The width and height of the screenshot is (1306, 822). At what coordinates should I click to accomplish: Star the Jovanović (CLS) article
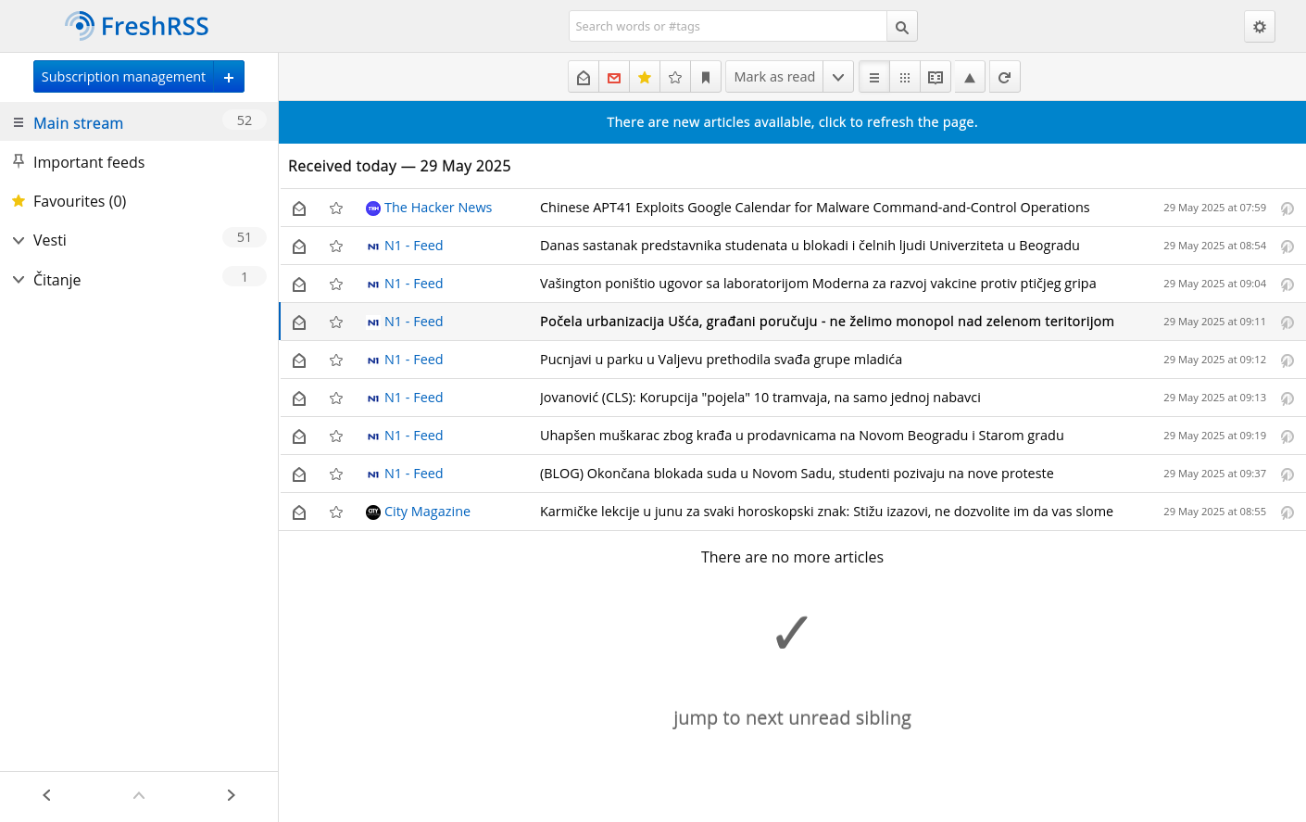click(336, 398)
